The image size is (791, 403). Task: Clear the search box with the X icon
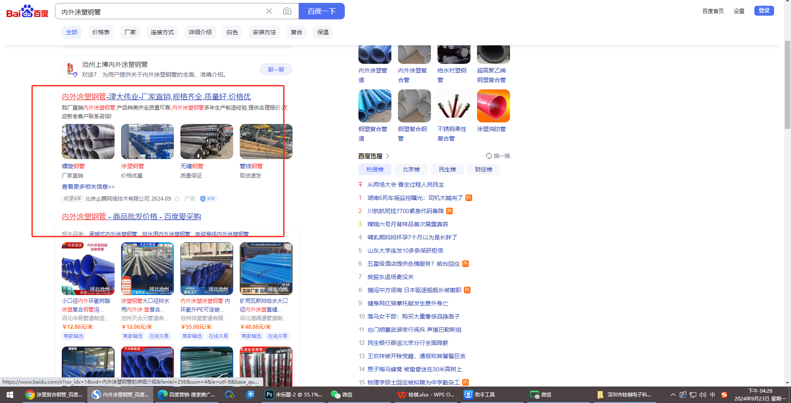pyautogui.click(x=269, y=11)
